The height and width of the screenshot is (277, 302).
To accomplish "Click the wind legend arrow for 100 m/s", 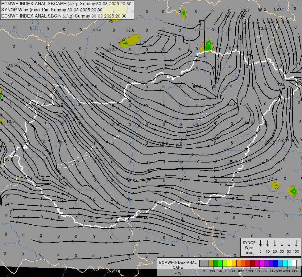I will [296, 243].
